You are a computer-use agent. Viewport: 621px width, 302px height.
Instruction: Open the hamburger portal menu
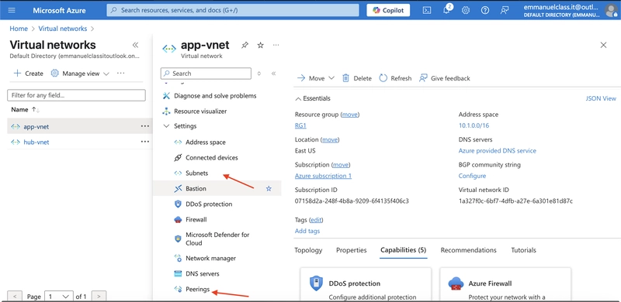point(12,10)
